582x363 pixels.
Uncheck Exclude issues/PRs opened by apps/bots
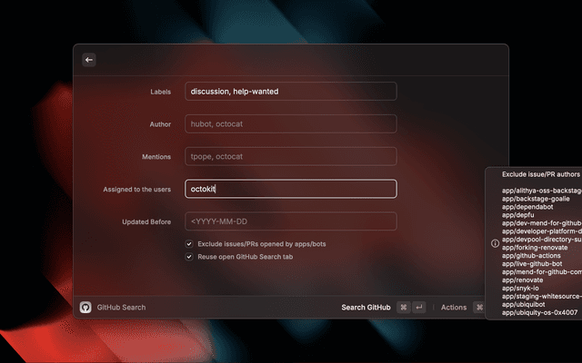[189, 244]
